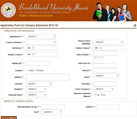The image size is (137, 119).
Task: Open the Year dropdown in Identity Verification
Action: click(x=52, y=112)
